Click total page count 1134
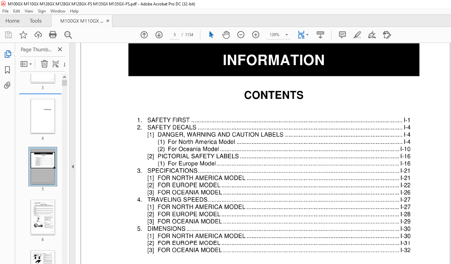The image size is (451, 264). [189, 35]
